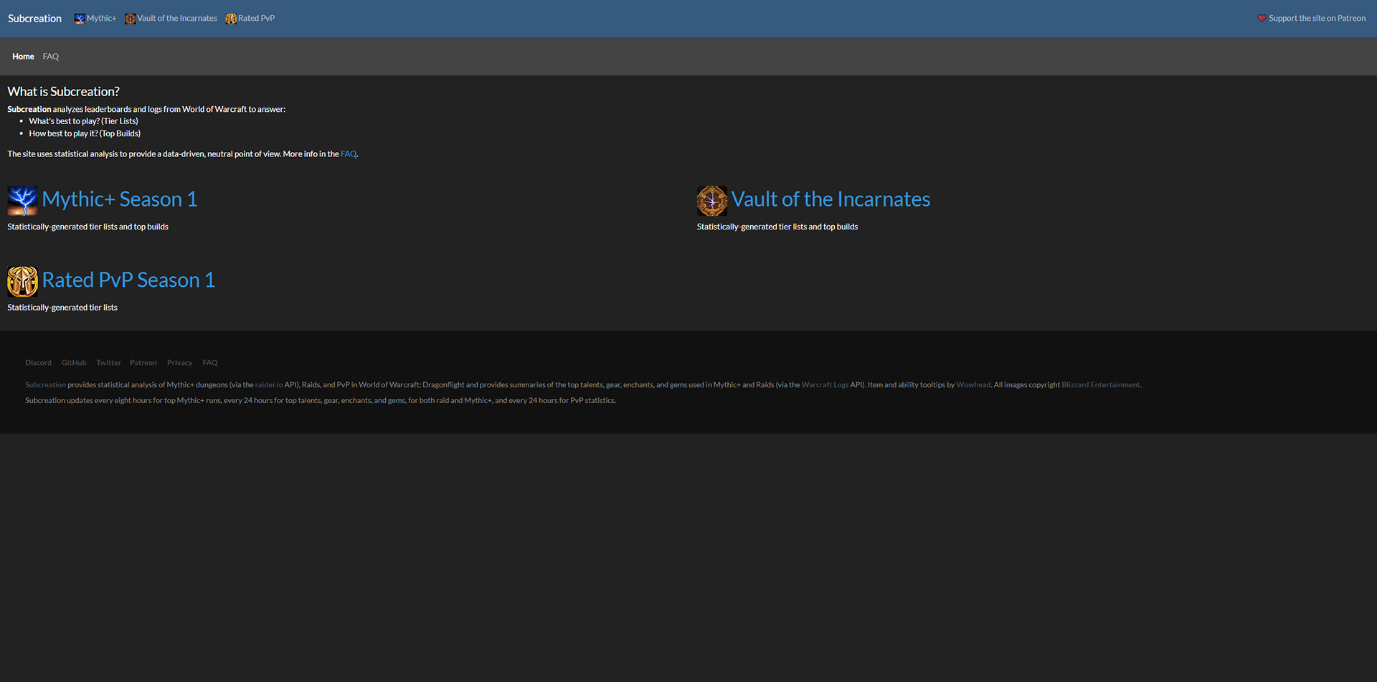The image size is (1377, 682).
Task: Click the Vault of the Incarnates navbar icon
Action: click(130, 19)
